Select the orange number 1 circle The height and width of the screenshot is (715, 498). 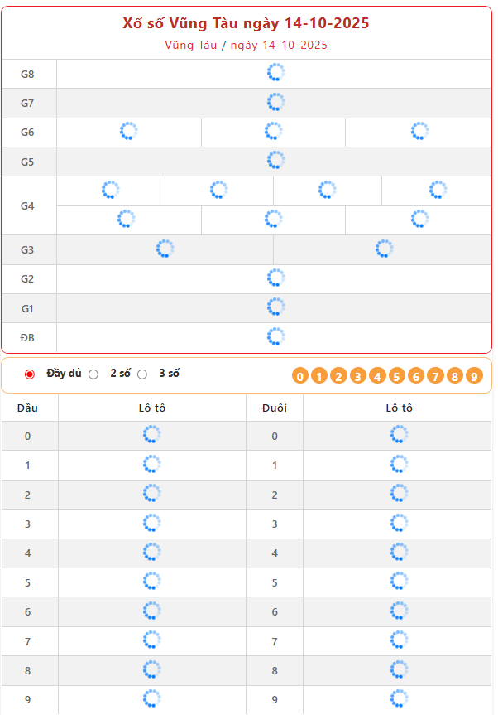point(319,376)
